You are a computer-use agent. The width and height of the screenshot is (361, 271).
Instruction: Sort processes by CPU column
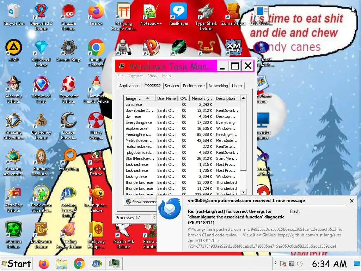[183, 98]
